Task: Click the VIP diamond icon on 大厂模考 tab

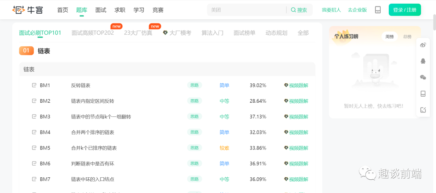Action: [165, 33]
